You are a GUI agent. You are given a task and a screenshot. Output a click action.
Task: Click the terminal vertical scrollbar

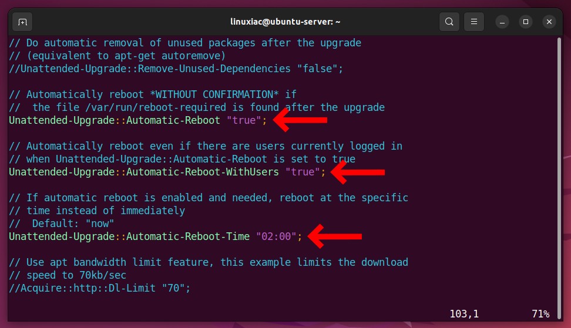point(559,178)
